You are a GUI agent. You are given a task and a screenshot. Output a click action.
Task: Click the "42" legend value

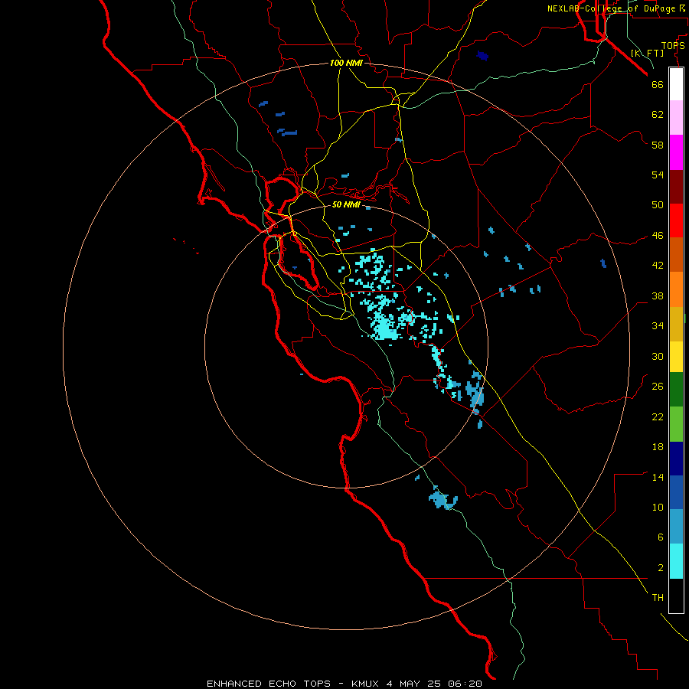pyautogui.click(x=658, y=266)
